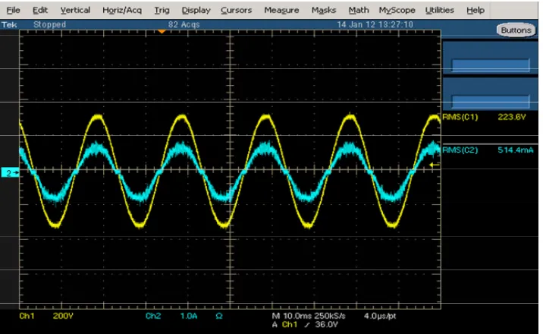Open the Measure menu
Image resolution: width=543 pixels, height=334 pixels.
281,11
